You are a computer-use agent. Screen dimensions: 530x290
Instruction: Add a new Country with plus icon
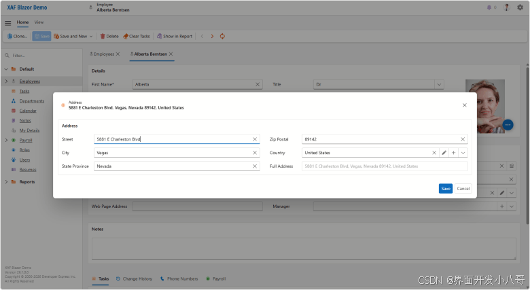pos(454,153)
